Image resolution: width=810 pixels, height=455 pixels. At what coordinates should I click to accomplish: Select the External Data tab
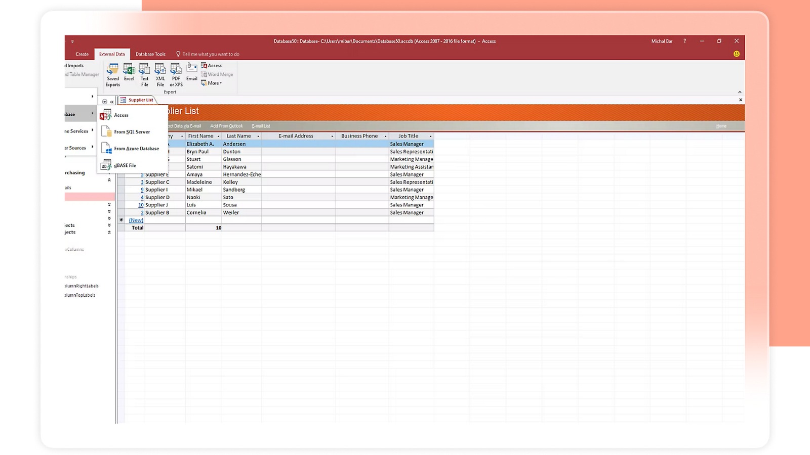pos(112,54)
